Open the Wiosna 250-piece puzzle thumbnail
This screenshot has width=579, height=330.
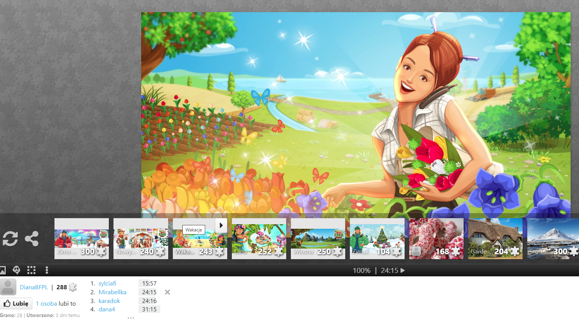[x=318, y=239]
